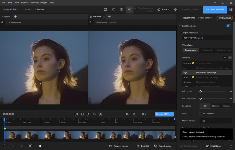Choose the Iris AI model

[x=207, y=68]
